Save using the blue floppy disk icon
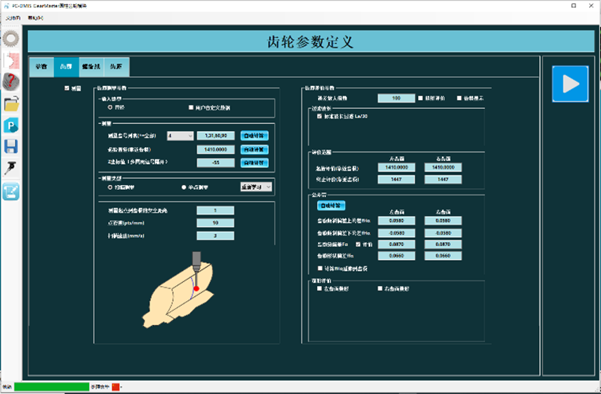Screen dimensions: 601x394 [x=11, y=146]
